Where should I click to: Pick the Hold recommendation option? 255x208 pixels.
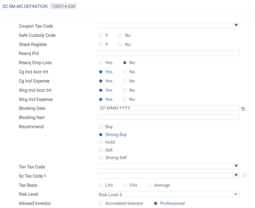[x=101, y=142]
